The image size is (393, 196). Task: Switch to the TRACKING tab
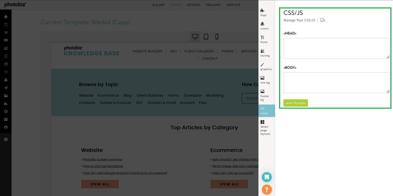click(x=213, y=5)
